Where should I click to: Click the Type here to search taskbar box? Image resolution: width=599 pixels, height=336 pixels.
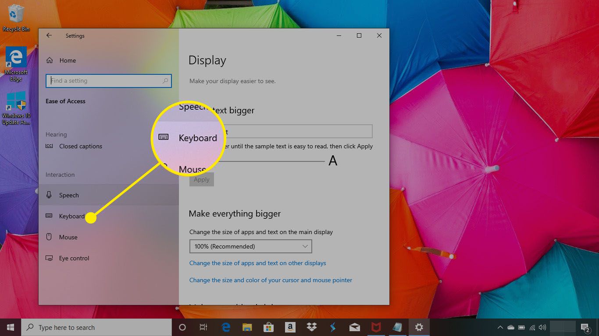point(96,327)
